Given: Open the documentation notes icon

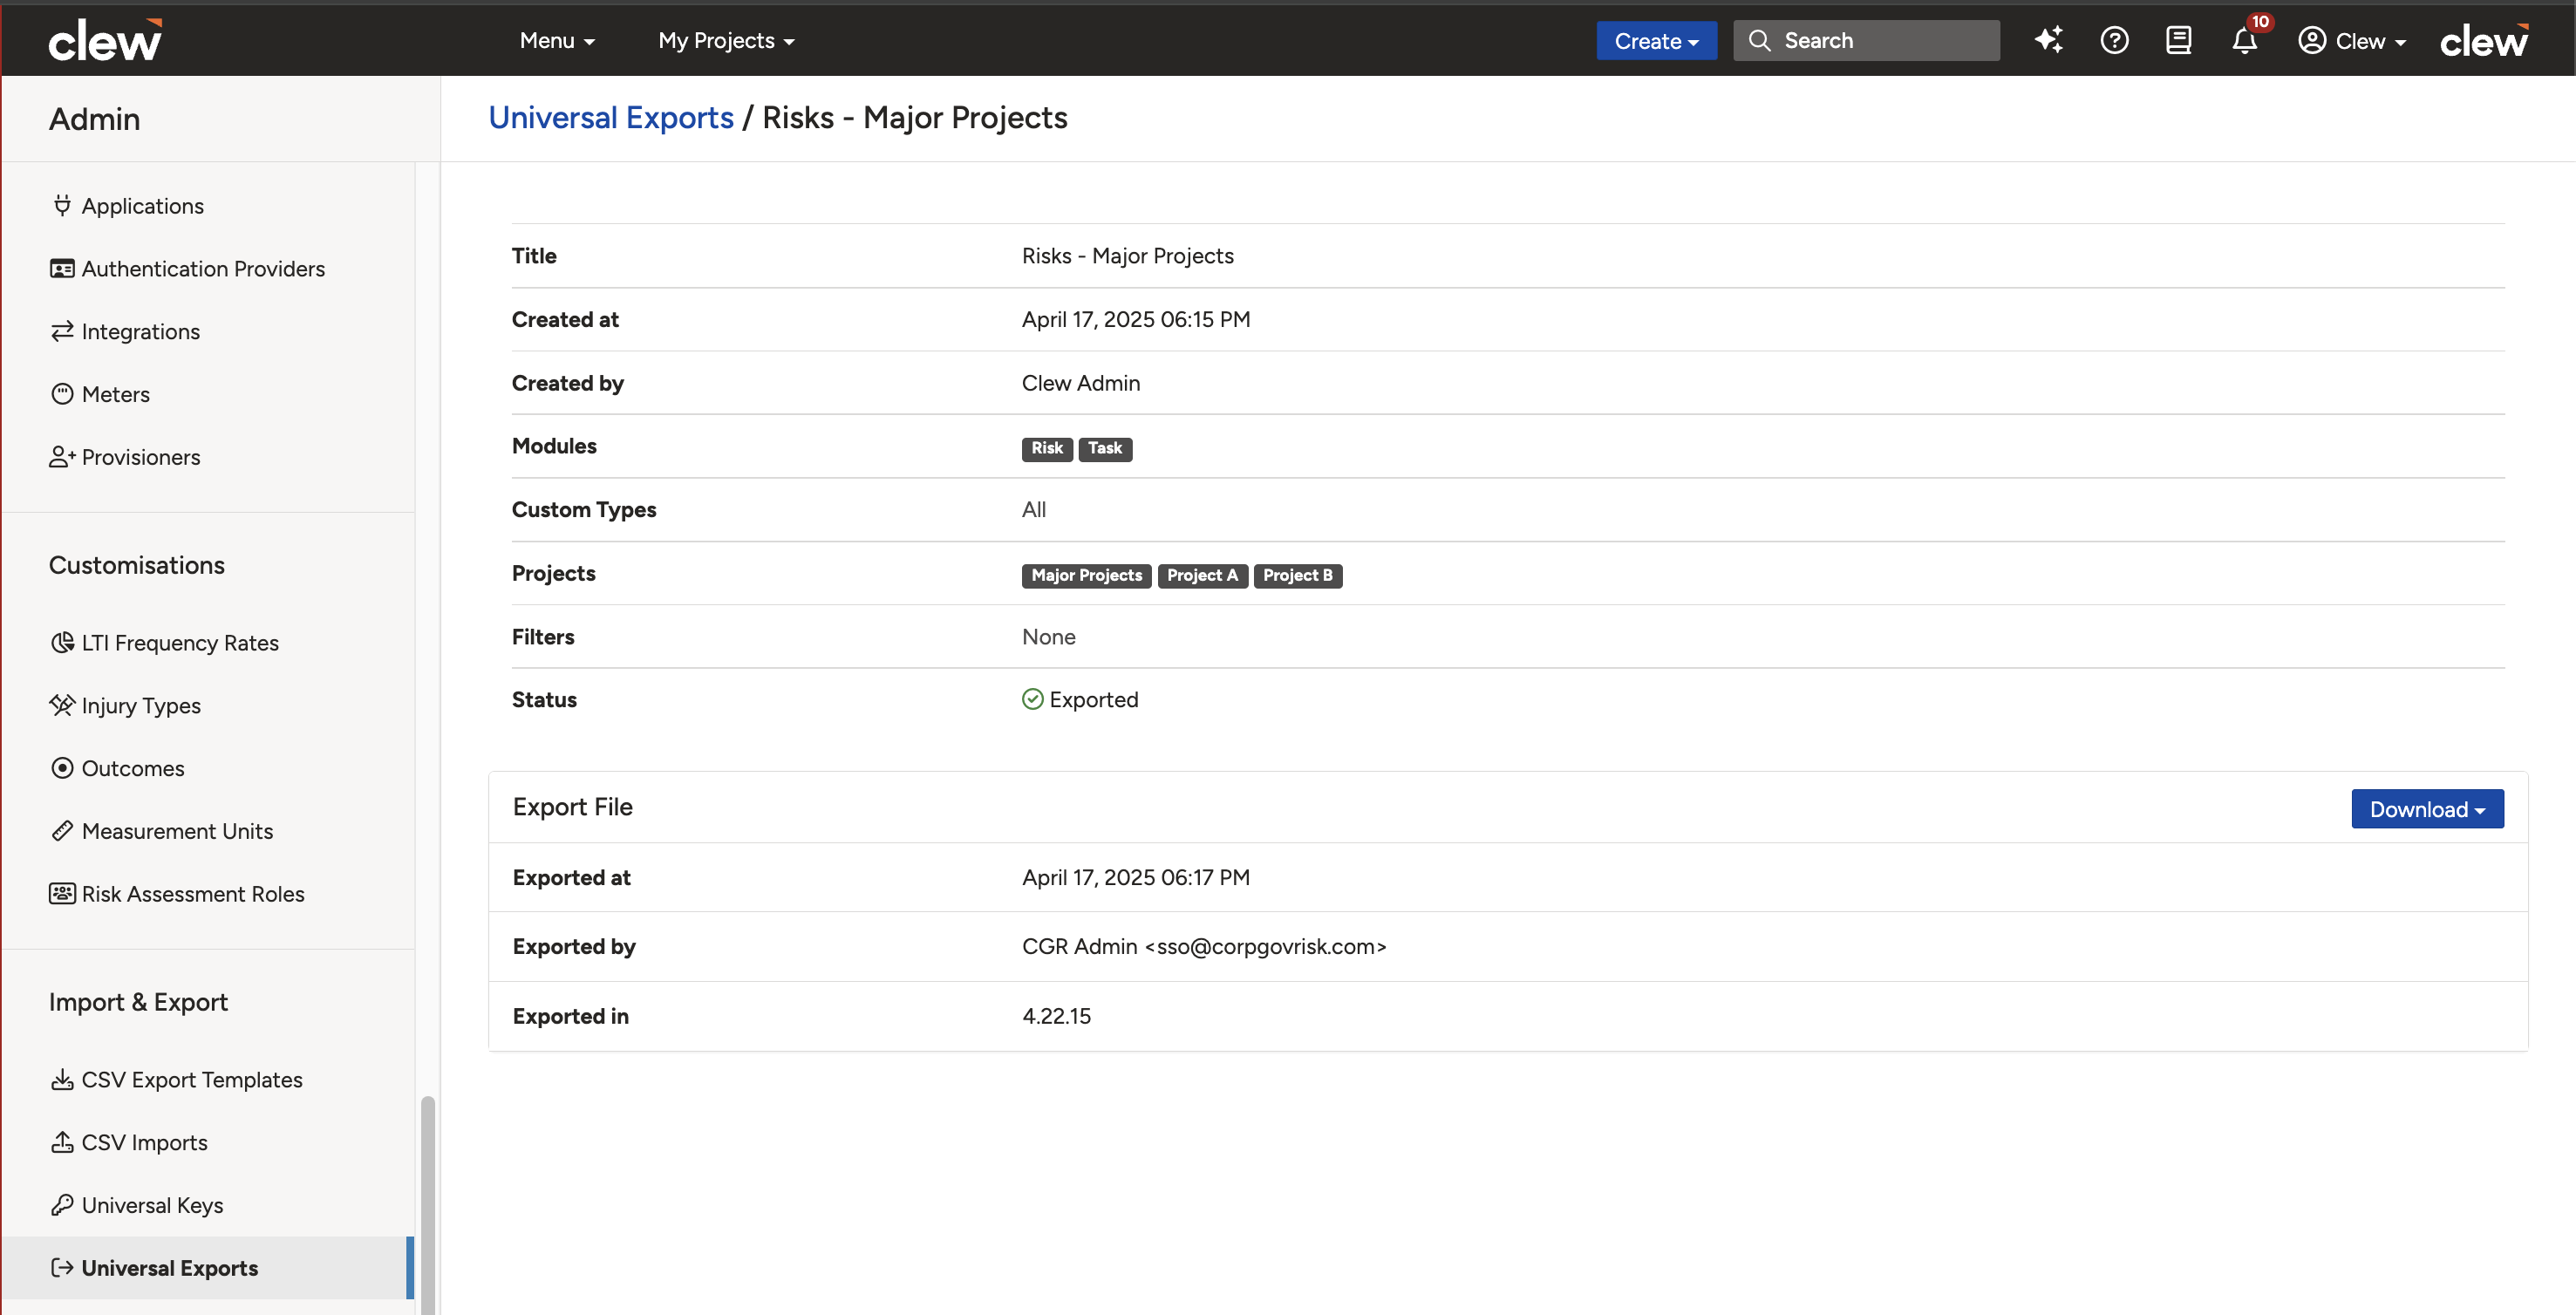Looking at the screenshot, I should pyautogui.click(x=2179, y=40).
